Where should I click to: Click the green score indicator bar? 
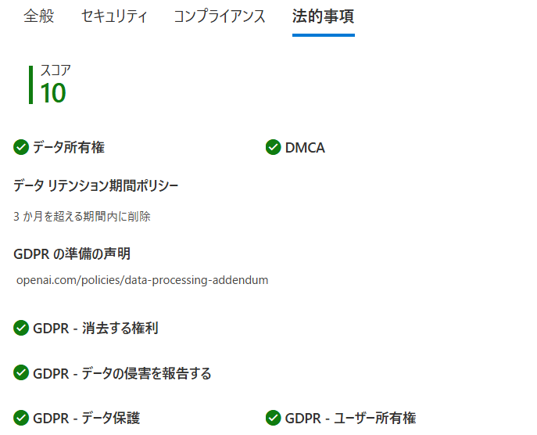30,84
